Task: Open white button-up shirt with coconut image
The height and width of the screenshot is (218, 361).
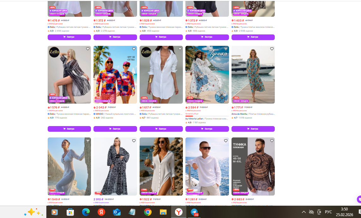Action: (161, 166)
